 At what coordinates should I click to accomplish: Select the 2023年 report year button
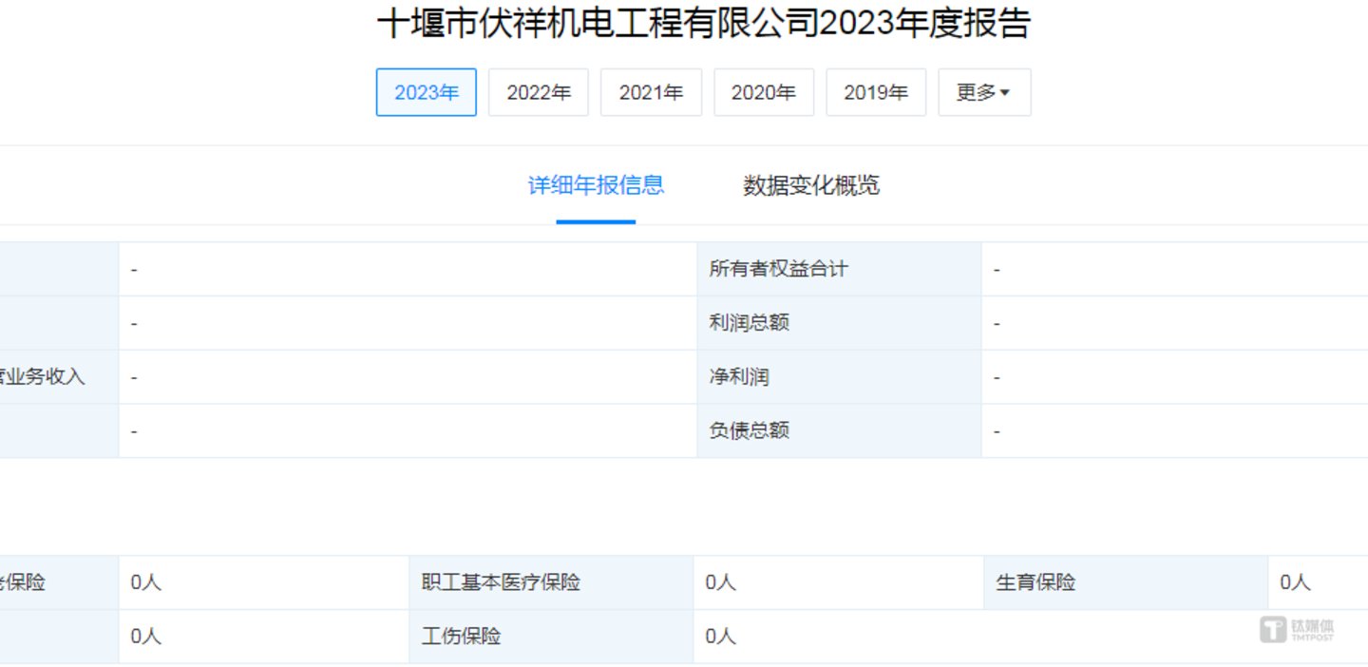click(x=426, y=92)
